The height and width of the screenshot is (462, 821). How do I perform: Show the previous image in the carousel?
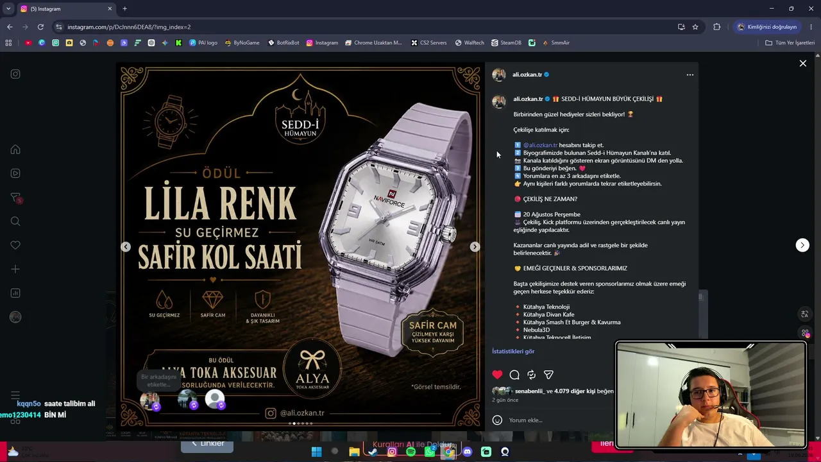(126, 247)
